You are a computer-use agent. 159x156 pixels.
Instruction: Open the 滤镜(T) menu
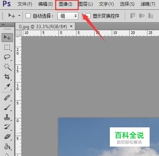coord(148,4)
